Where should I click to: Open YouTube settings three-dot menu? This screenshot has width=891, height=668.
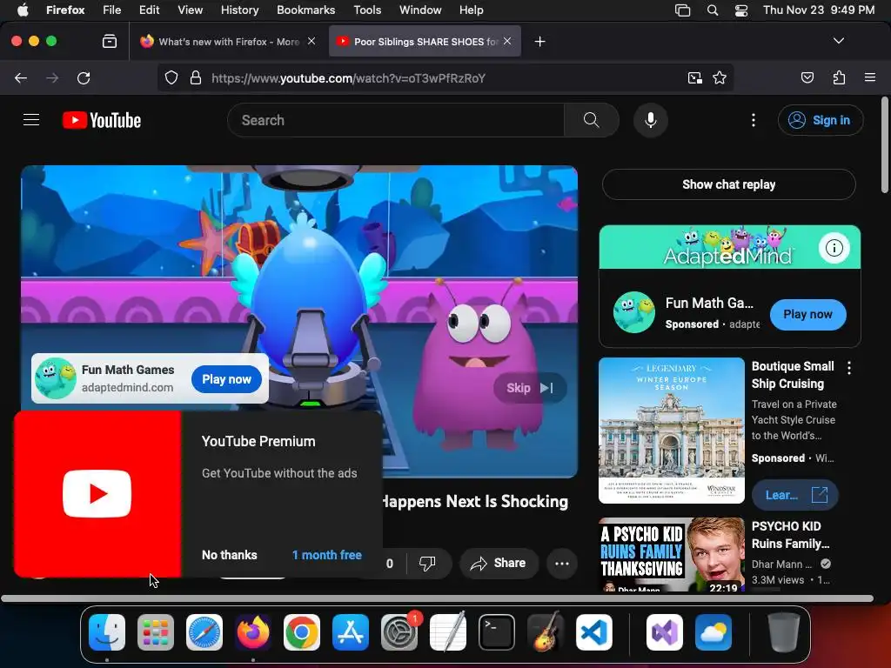(x=754, y=120)
